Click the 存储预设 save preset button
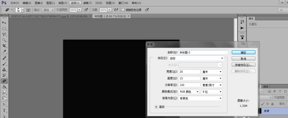The image size is (288, 118). (243, 65)
